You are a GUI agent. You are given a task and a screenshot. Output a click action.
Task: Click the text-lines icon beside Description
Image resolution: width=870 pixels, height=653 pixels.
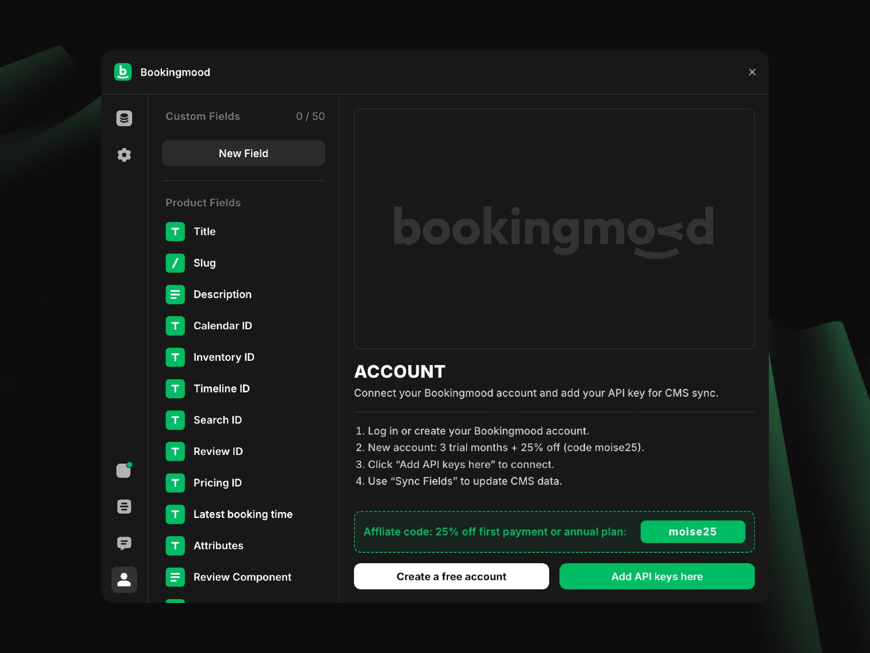175,294
